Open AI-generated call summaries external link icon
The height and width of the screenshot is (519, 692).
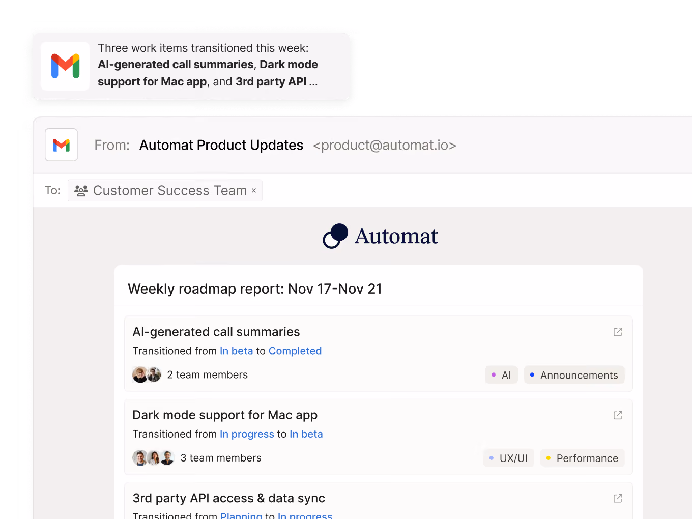[x=618, y=332]
